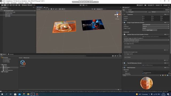This screenshot has height=96, width=171.
Task: Select the Rotate tool in toolbar
Action: 8,5
